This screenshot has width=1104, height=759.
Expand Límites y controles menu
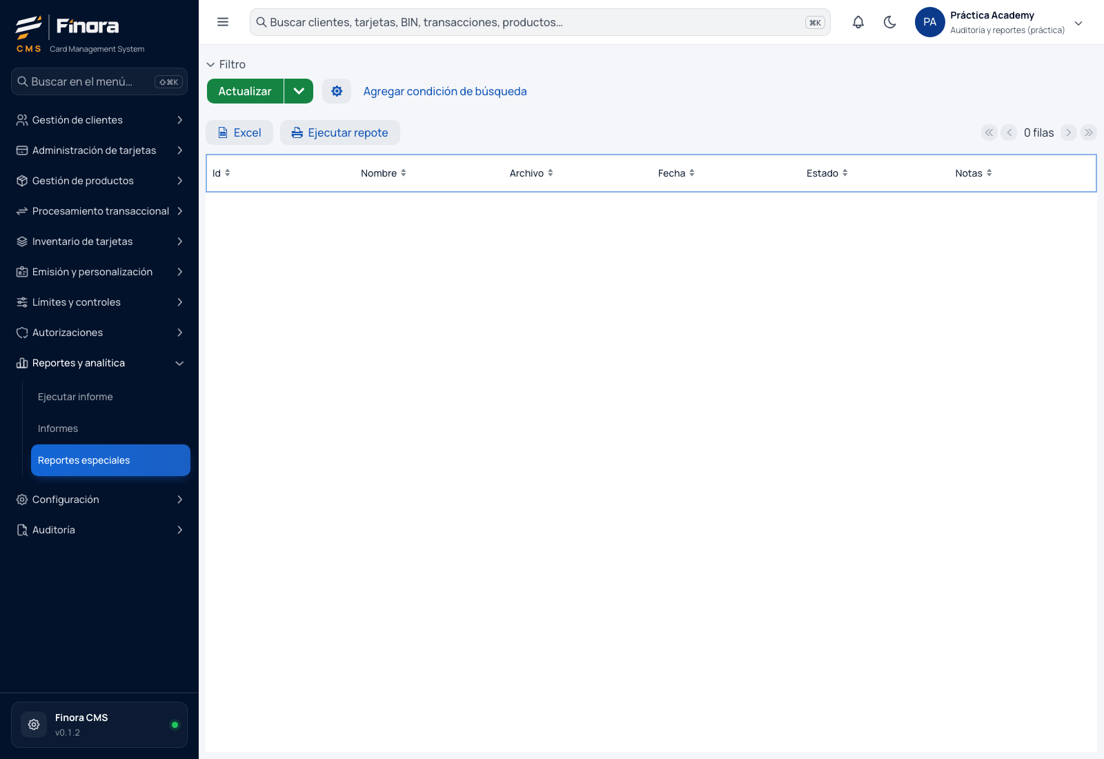click(x=99, y=302)
